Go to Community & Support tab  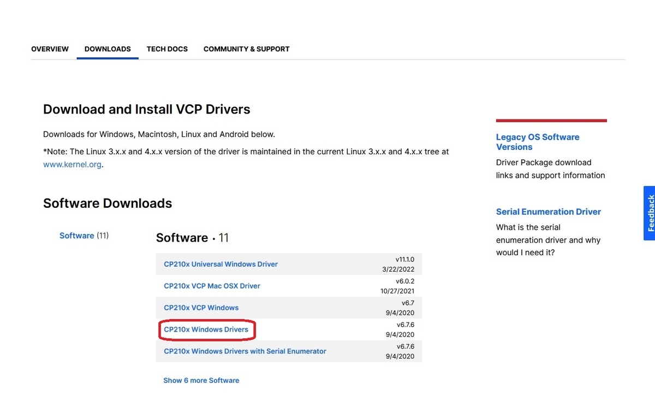(x=247, y=49)
